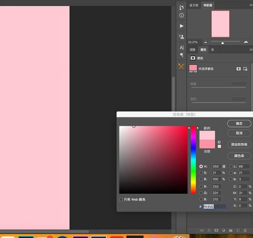Select the brightness B radio button

point(201,179)
